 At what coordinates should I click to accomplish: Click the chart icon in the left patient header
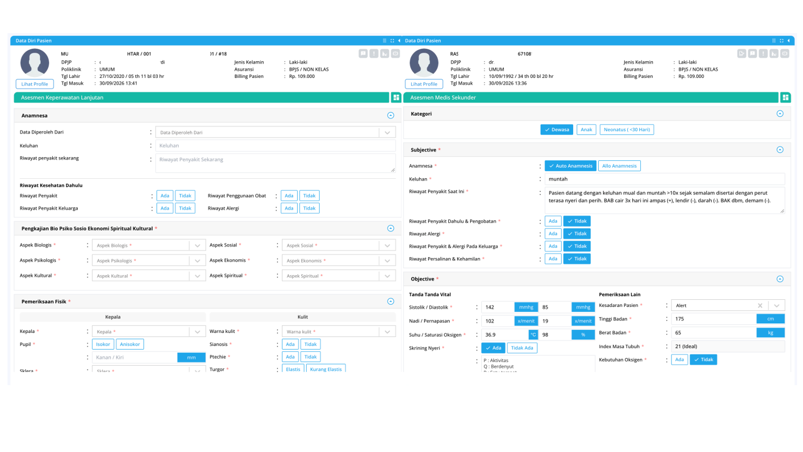[384, 53]
